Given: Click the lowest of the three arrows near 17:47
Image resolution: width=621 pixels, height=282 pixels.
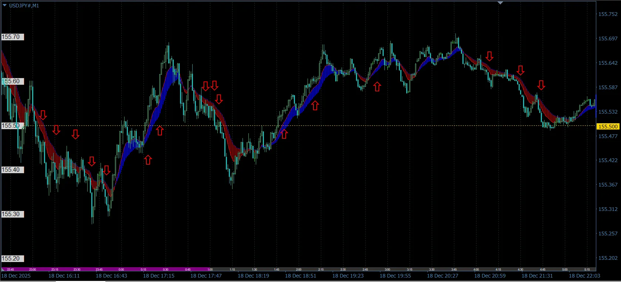Looking at the screenshot, I should point(219,99).
